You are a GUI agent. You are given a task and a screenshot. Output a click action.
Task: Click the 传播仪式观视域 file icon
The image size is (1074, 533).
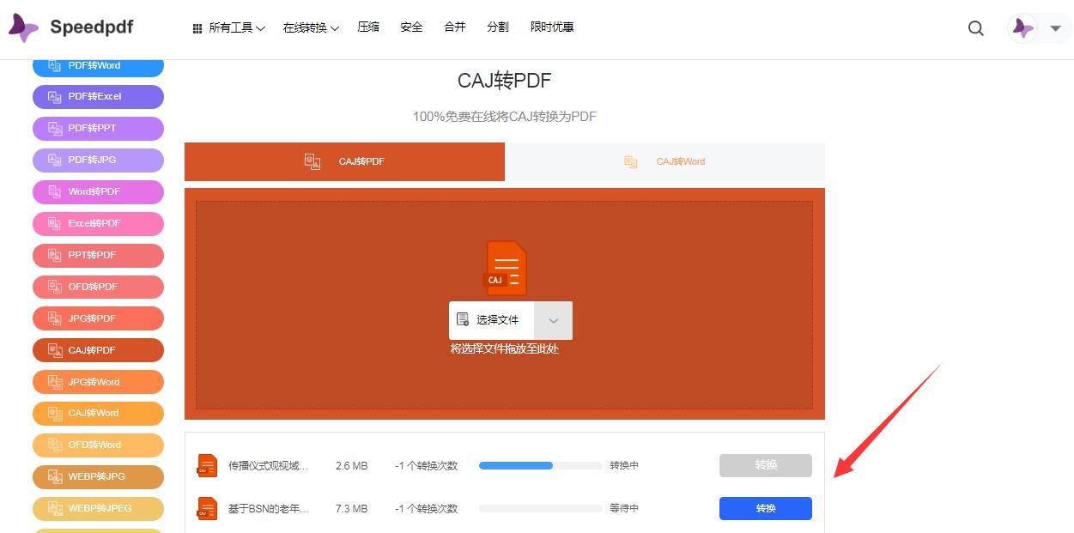tap(208, 466)
